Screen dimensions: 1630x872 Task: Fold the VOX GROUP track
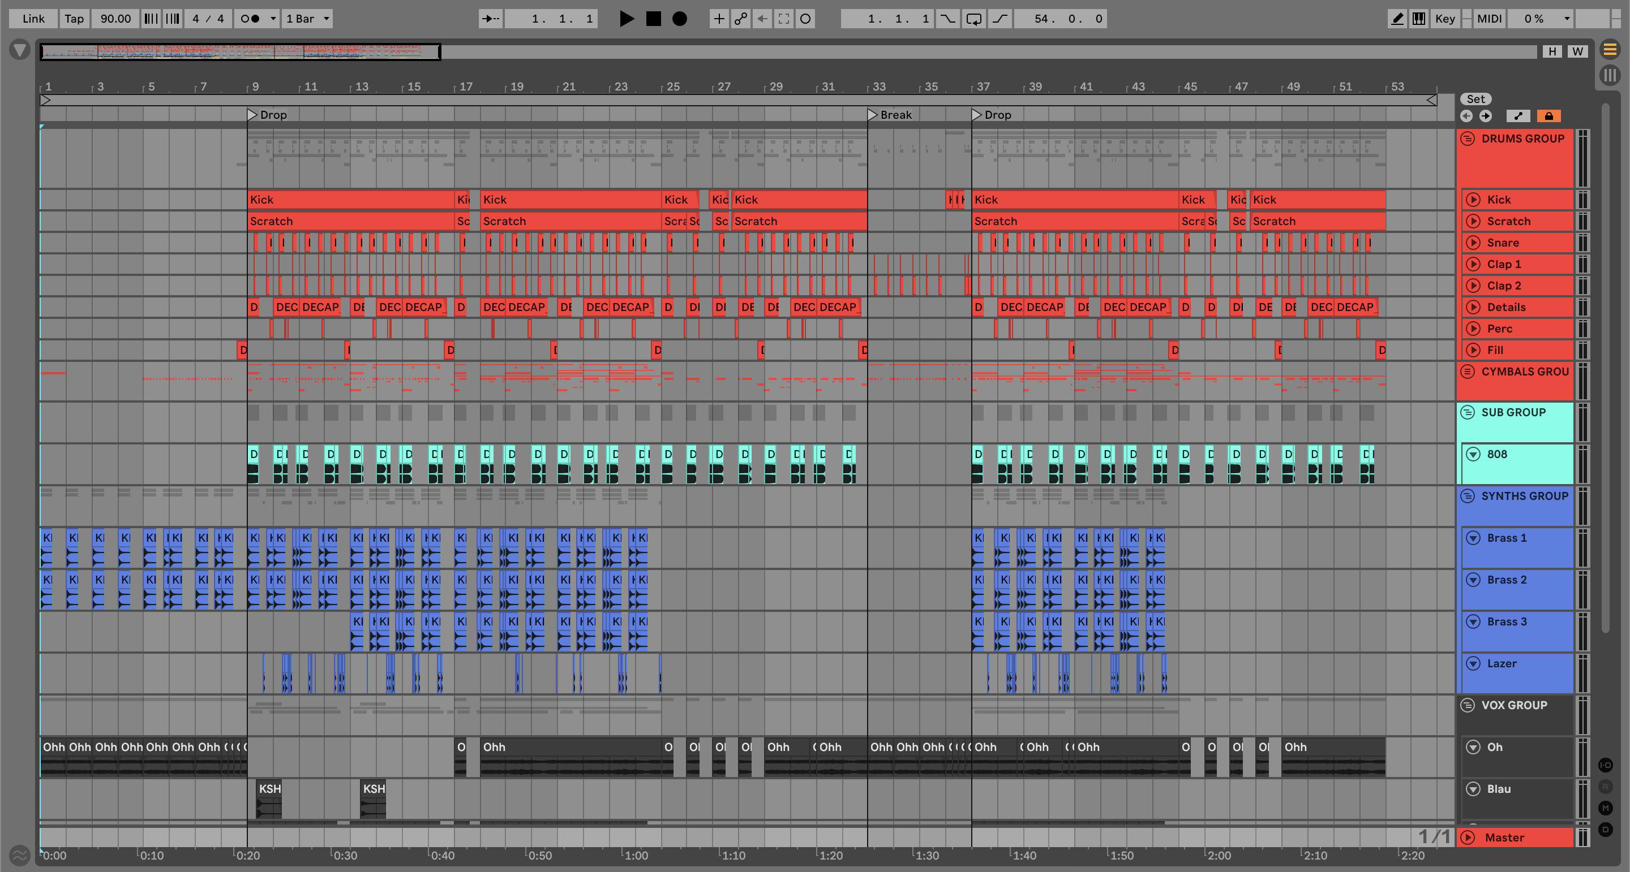[1468, 705]
